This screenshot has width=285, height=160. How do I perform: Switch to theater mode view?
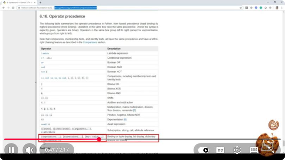[254, 150]
